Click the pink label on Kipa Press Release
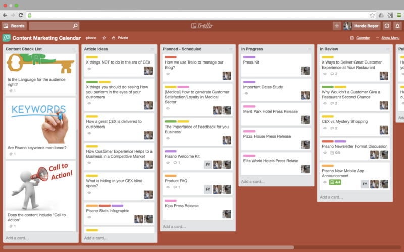This screenshot has width=404, height=252. 171,200
